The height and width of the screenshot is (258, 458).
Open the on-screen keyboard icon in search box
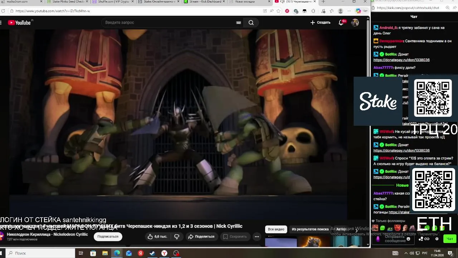[239, 23]
